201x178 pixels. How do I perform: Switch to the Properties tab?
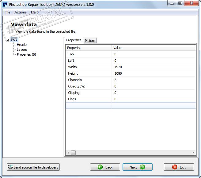tap(74, 40)
